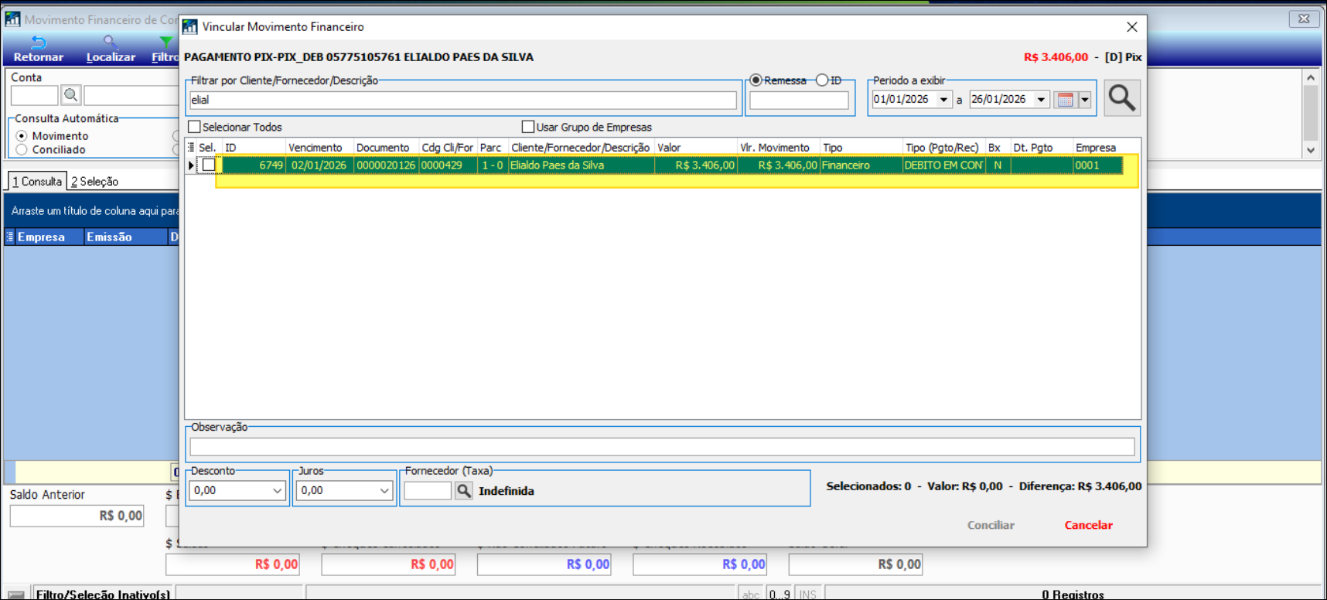Enable Usar Grupo de Empresas checkbox
The width and height of the screenshot is (1327, 600).
[x=528, y=127]
